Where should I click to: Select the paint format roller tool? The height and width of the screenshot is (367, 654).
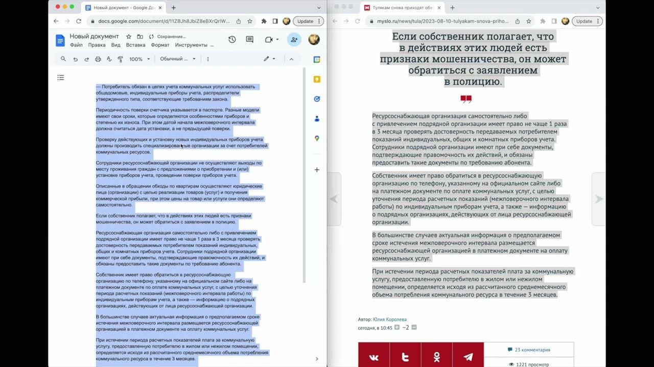pos(120,59)
